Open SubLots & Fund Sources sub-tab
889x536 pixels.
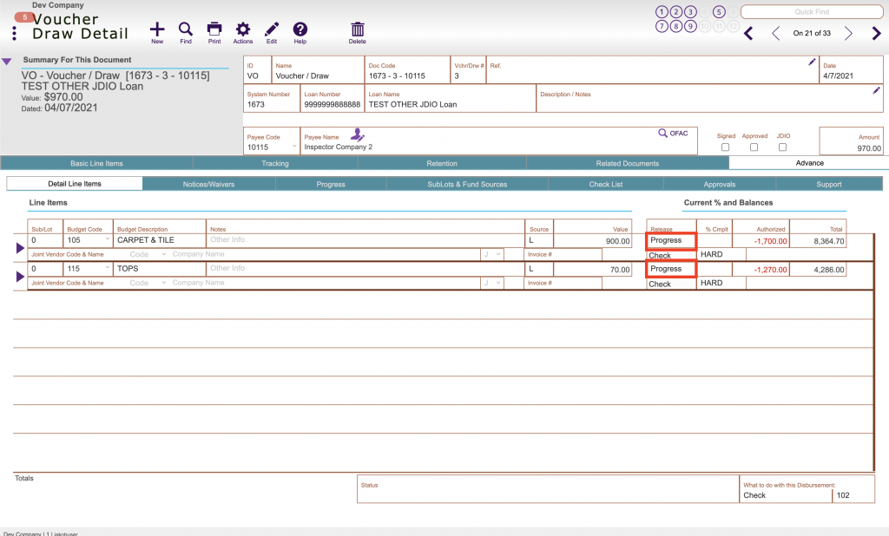tap(467, 184)
